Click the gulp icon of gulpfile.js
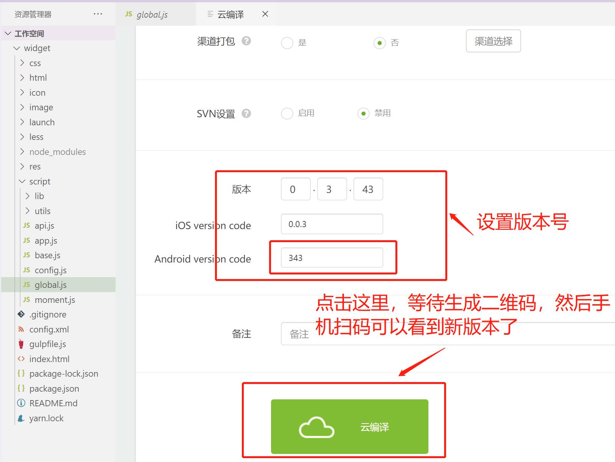 point(21,344)
